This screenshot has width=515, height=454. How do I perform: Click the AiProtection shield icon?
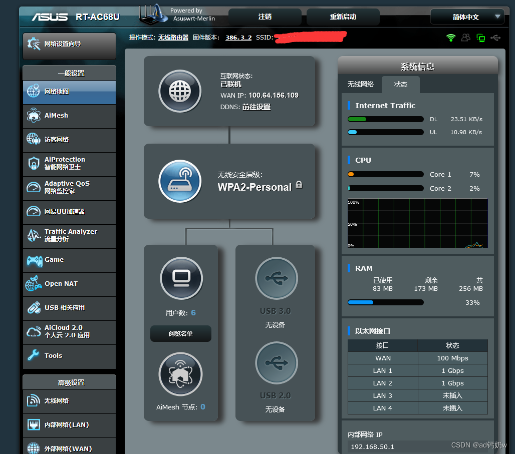(34, 163)
